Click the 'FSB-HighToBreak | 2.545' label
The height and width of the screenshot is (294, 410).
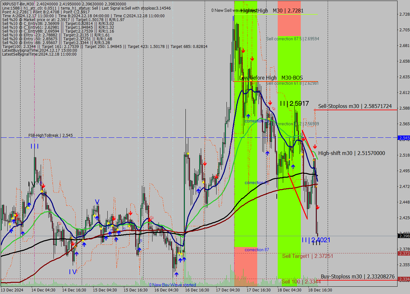[x=51, y=135]
